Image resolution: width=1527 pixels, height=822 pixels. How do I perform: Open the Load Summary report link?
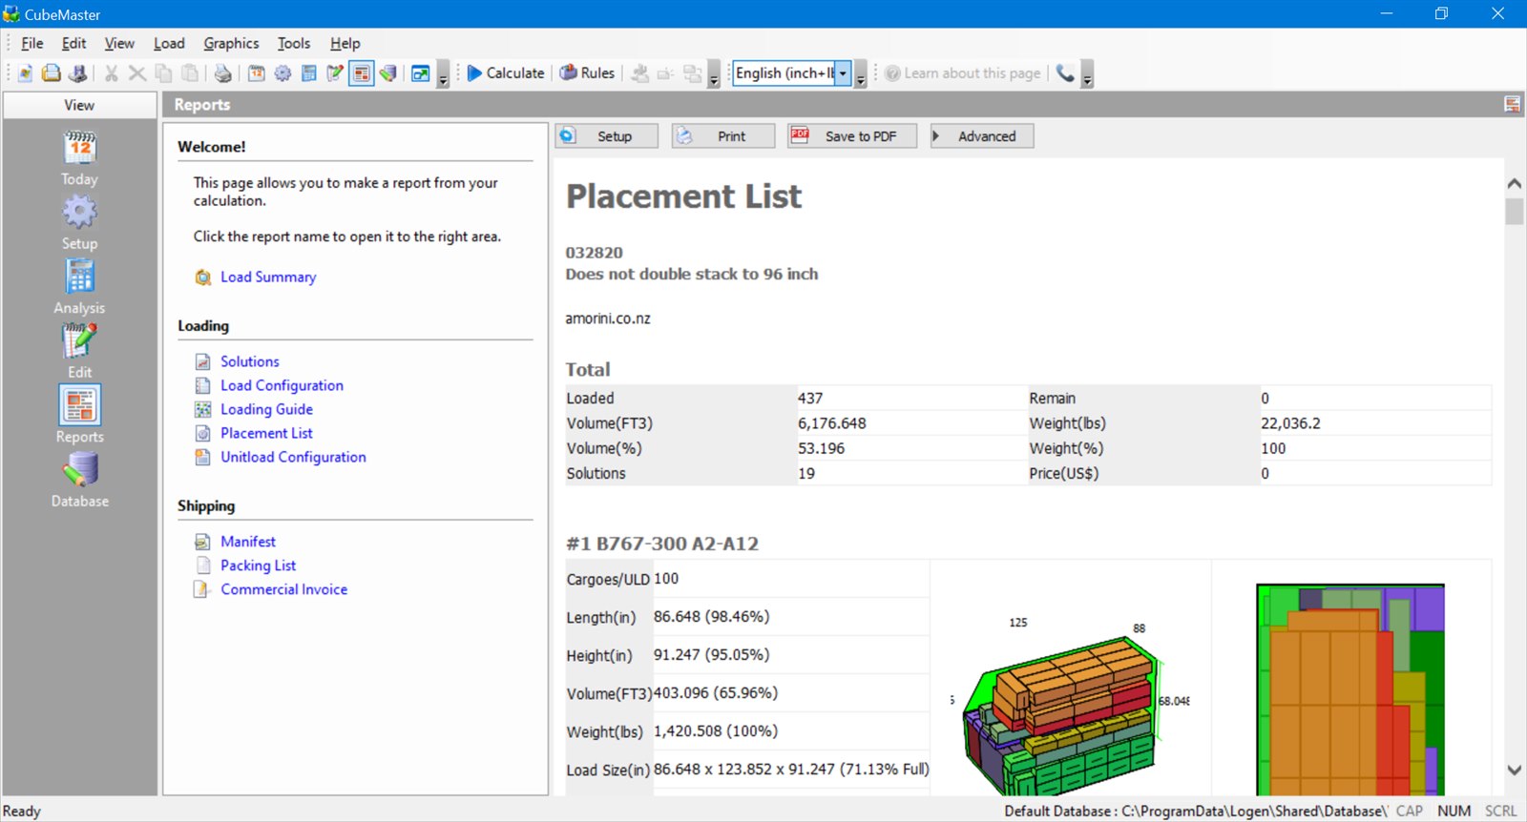(268, 277)
